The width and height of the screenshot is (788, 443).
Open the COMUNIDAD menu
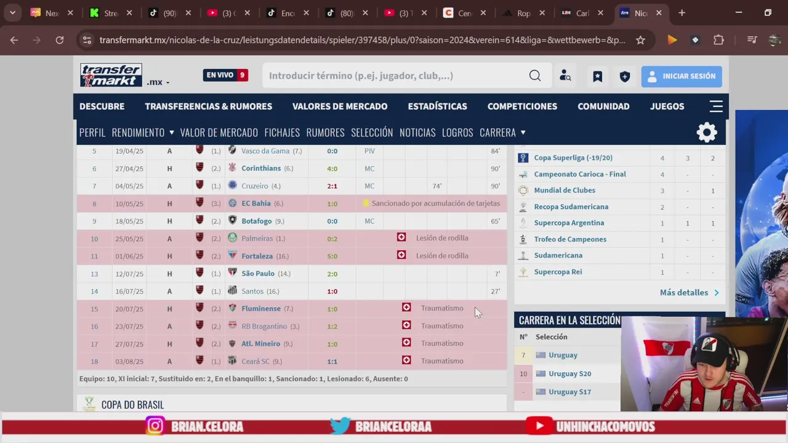click(x=603, y=106)
